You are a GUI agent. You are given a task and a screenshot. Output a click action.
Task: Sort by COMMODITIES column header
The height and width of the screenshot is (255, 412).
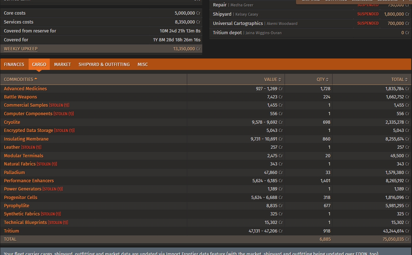(93, 79)
